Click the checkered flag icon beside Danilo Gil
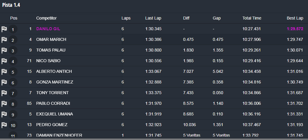This screenshot has width=308, height=140. pyautogui.click(x=4, y=29)
